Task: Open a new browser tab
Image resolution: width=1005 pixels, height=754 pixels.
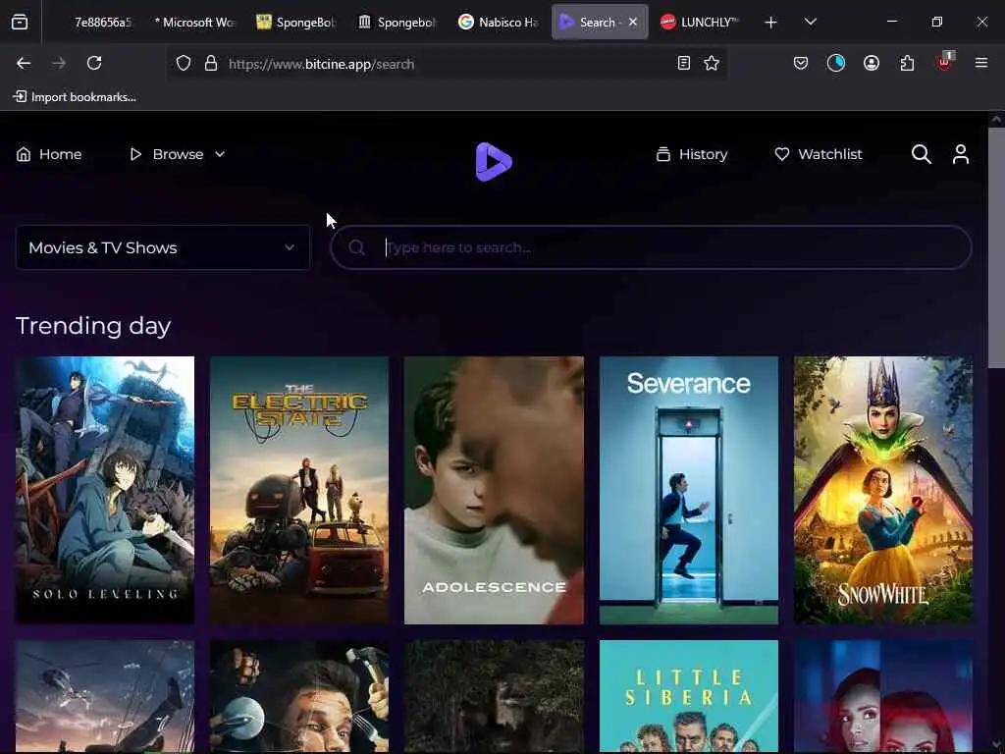Action: (x=771, y=23)
